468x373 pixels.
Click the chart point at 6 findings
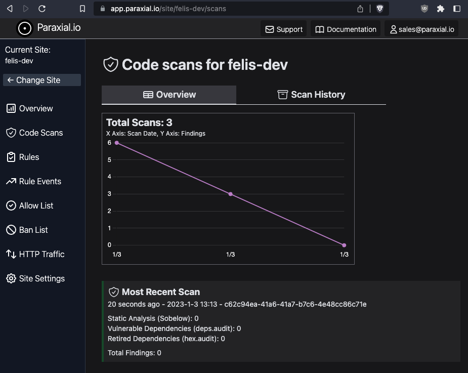117,143
